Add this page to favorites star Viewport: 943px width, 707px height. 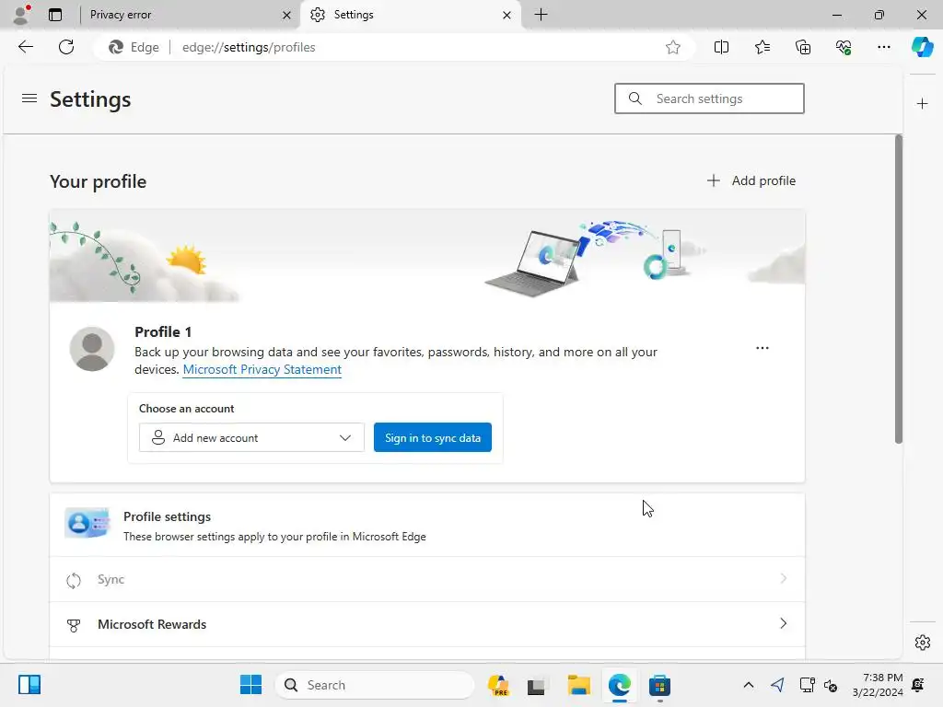click(673, 47)
